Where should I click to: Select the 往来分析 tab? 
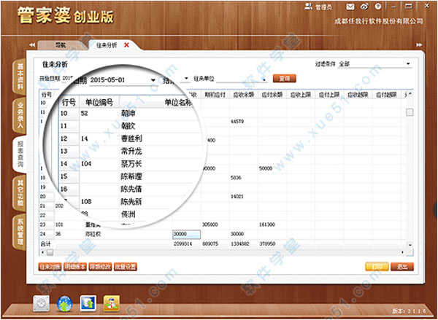[107, 45]
